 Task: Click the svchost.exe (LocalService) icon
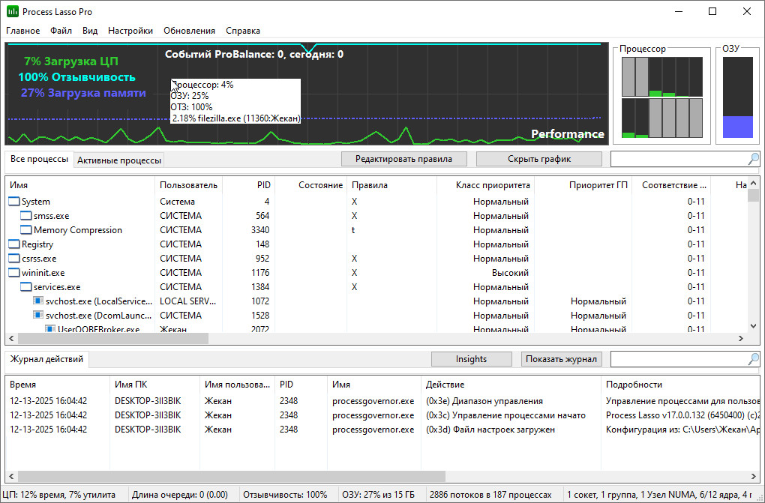pos(38,301)
